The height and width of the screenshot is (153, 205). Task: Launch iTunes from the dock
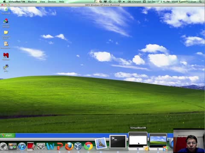22,146
